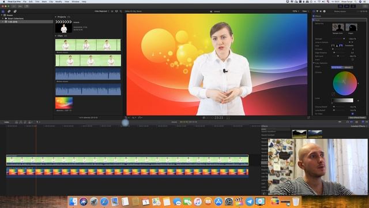This screenshot has height=208, width=369.
Task: Open the Video inspector tab icon
Action: pos(314,11)
